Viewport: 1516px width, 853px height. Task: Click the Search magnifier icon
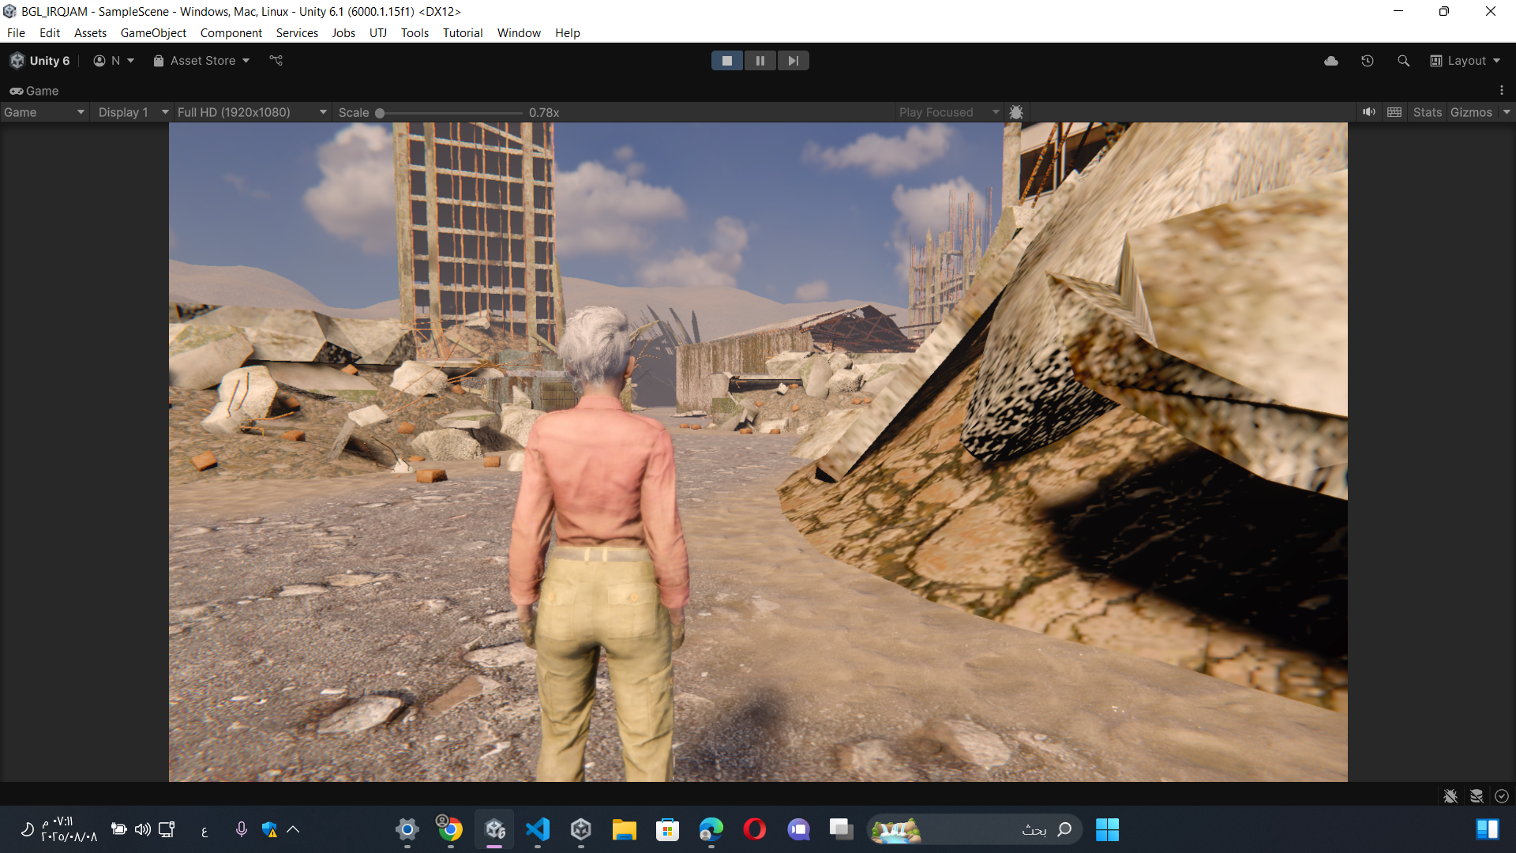click(1403, 61)
